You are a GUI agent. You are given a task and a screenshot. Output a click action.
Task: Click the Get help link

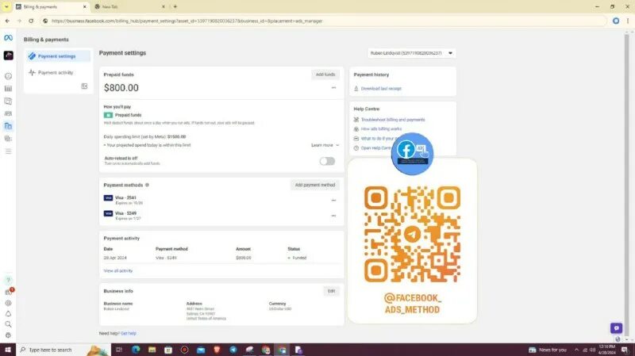[x=129, y=333]
